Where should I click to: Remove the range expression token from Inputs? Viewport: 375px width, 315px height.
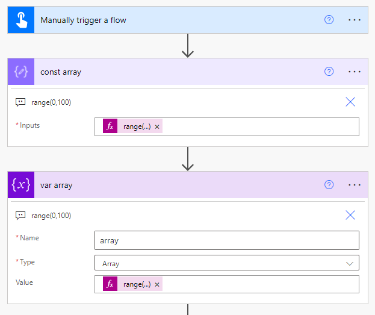(x=157, y=126)
